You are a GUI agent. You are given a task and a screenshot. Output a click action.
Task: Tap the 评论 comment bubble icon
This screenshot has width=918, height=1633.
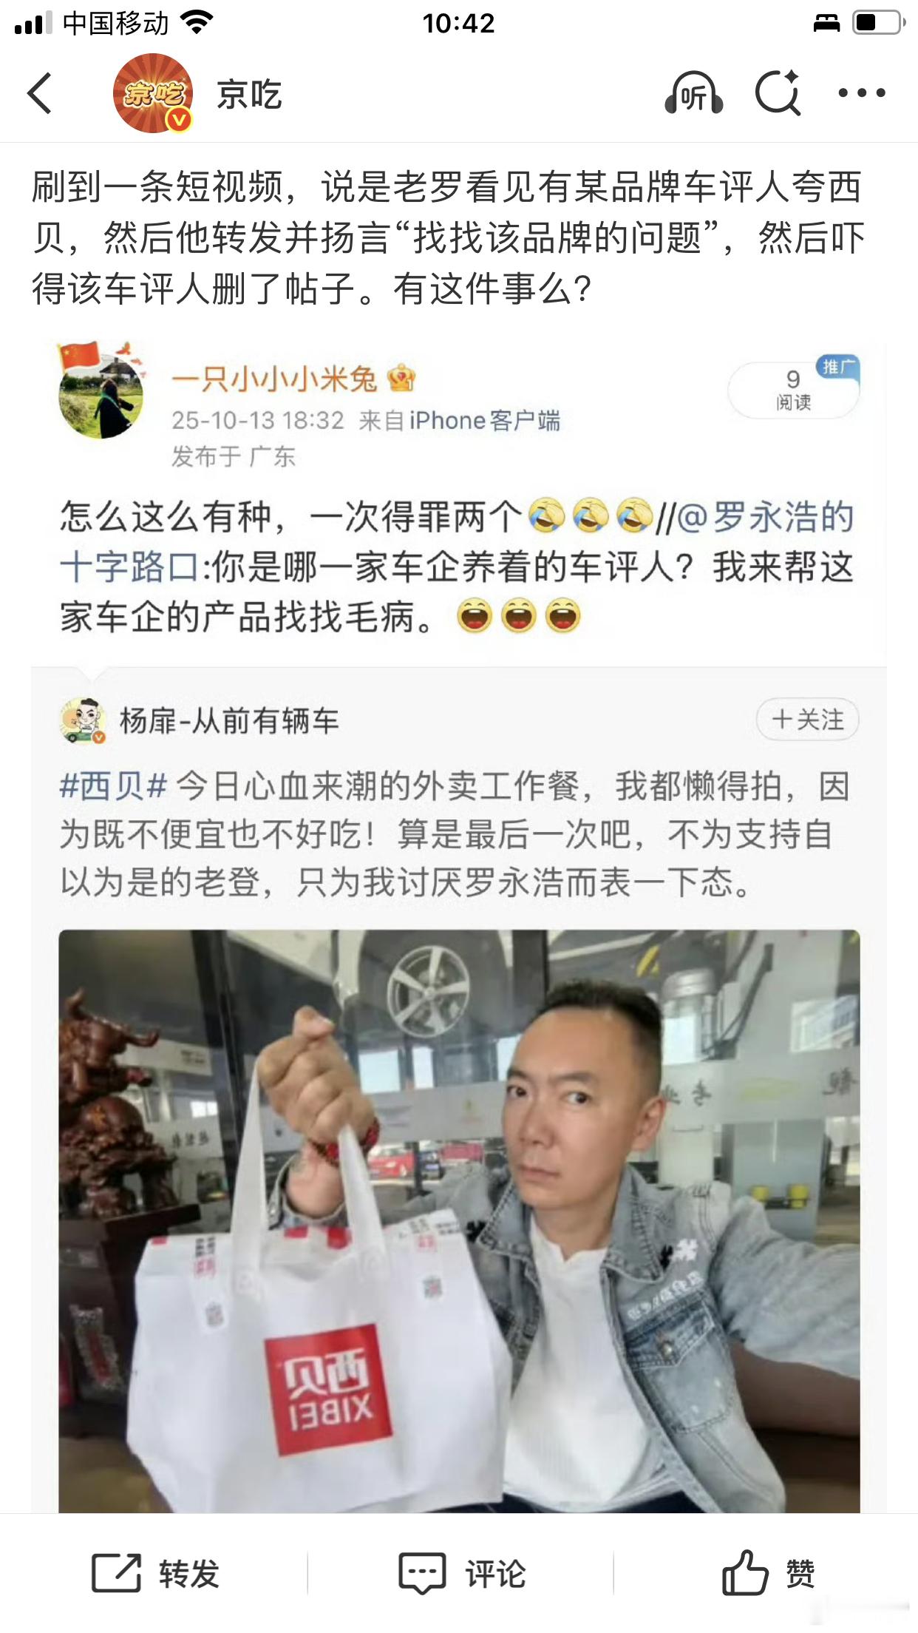[x=422, y=1573]
